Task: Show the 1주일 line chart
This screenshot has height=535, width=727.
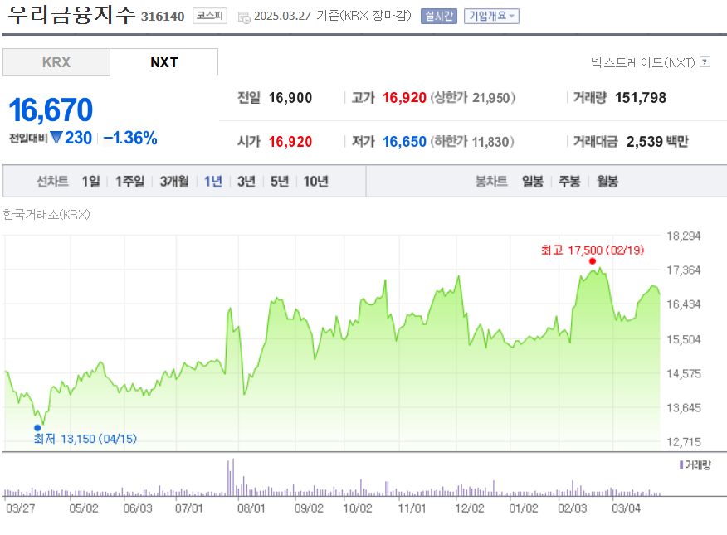Action: 129,181
